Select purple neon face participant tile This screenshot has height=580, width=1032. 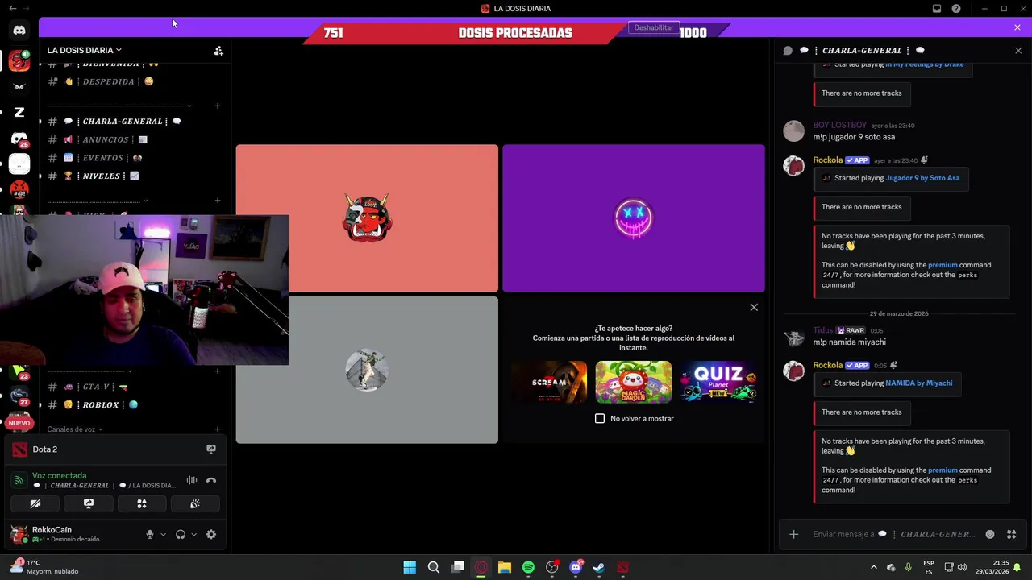[634, 218]
